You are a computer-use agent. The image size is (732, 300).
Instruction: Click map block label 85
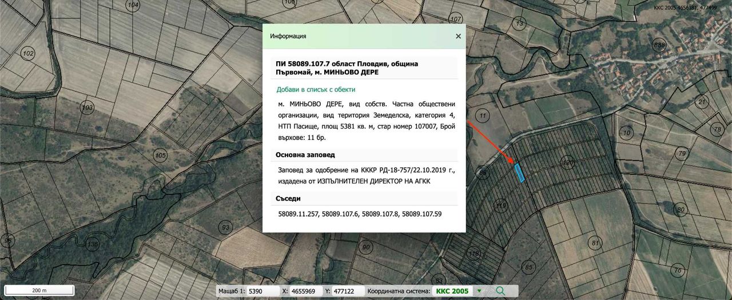528,267
